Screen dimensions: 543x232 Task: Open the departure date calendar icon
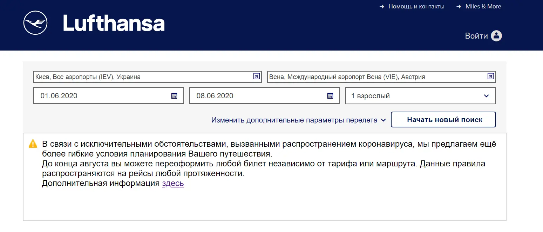tap(174, 95)
